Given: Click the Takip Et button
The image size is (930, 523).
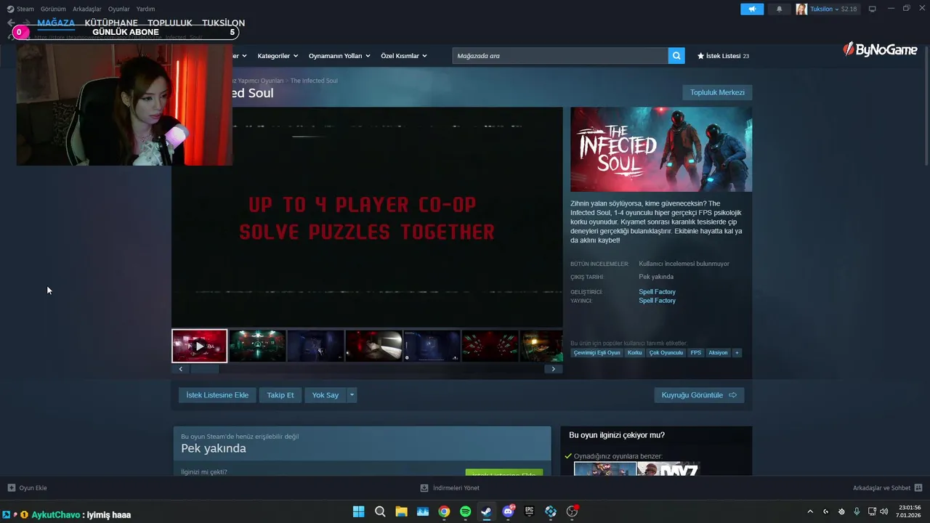Looking at the screenshot, I should pos(280,395).
